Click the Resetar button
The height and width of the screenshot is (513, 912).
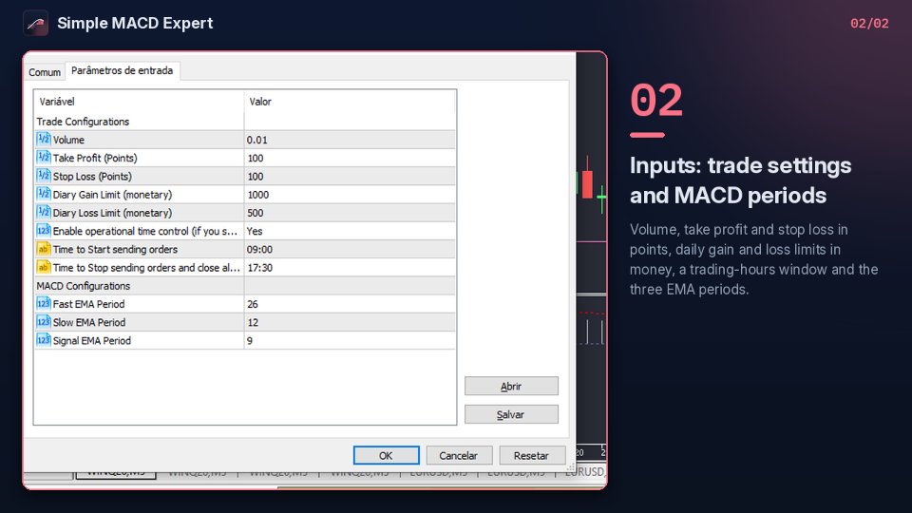pyautogui.click(x=532, y=455)
